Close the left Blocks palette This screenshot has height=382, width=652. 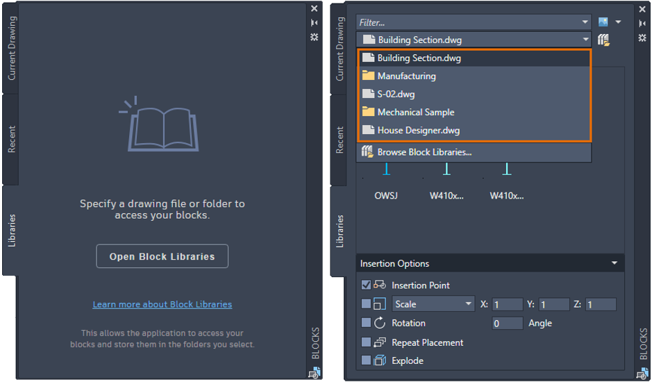click(x=315, y=8)
